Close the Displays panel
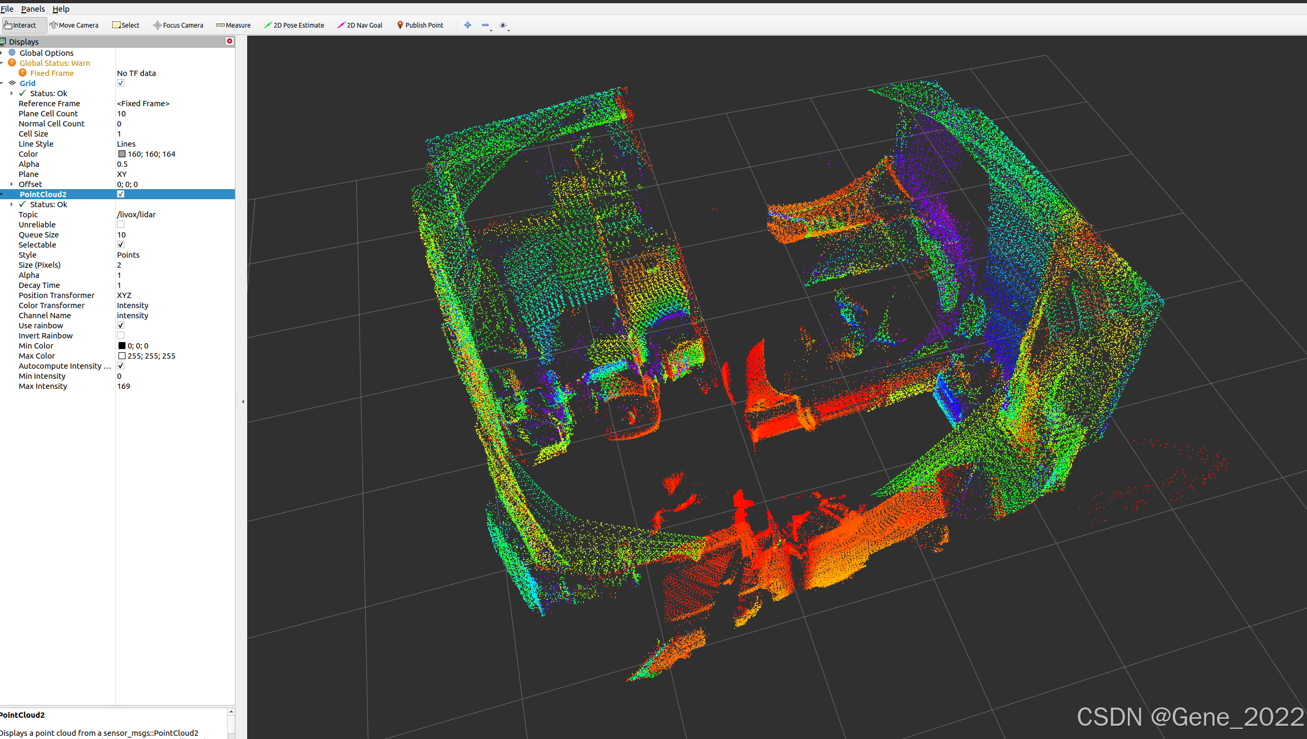Image resolution: width=1307 pixels, height=739 pixels. (x=230, y=41)
